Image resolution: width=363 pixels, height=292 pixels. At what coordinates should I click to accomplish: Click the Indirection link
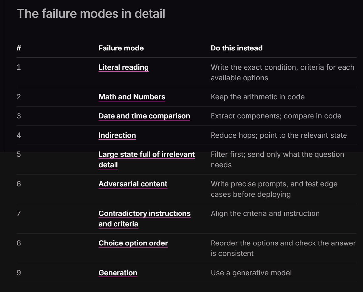(117, 135)
